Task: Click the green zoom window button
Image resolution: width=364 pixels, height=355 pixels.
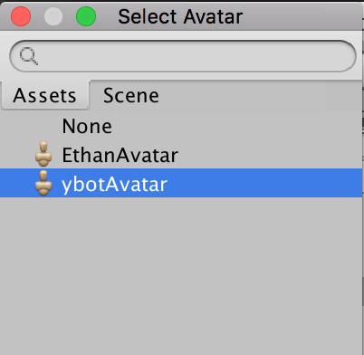Action: 86,16
